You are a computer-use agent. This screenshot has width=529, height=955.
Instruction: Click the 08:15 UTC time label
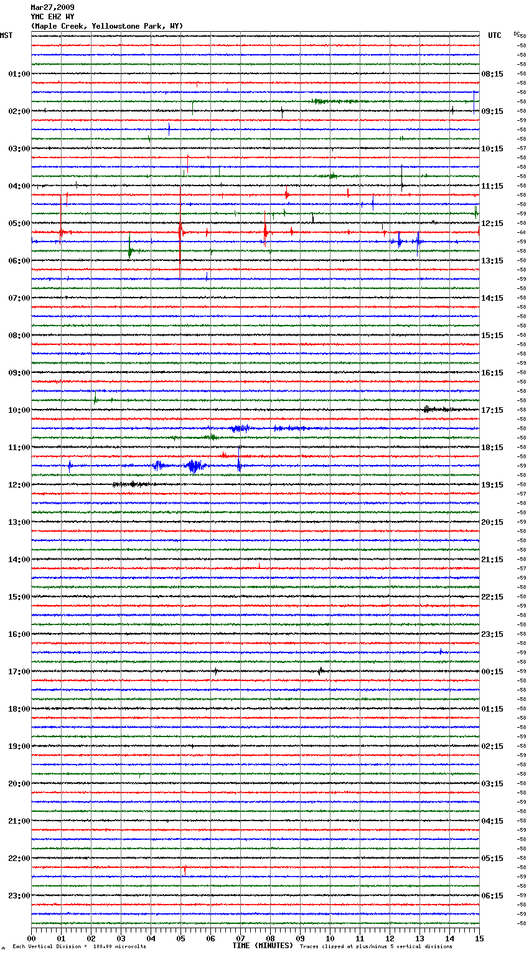(492, 74)
